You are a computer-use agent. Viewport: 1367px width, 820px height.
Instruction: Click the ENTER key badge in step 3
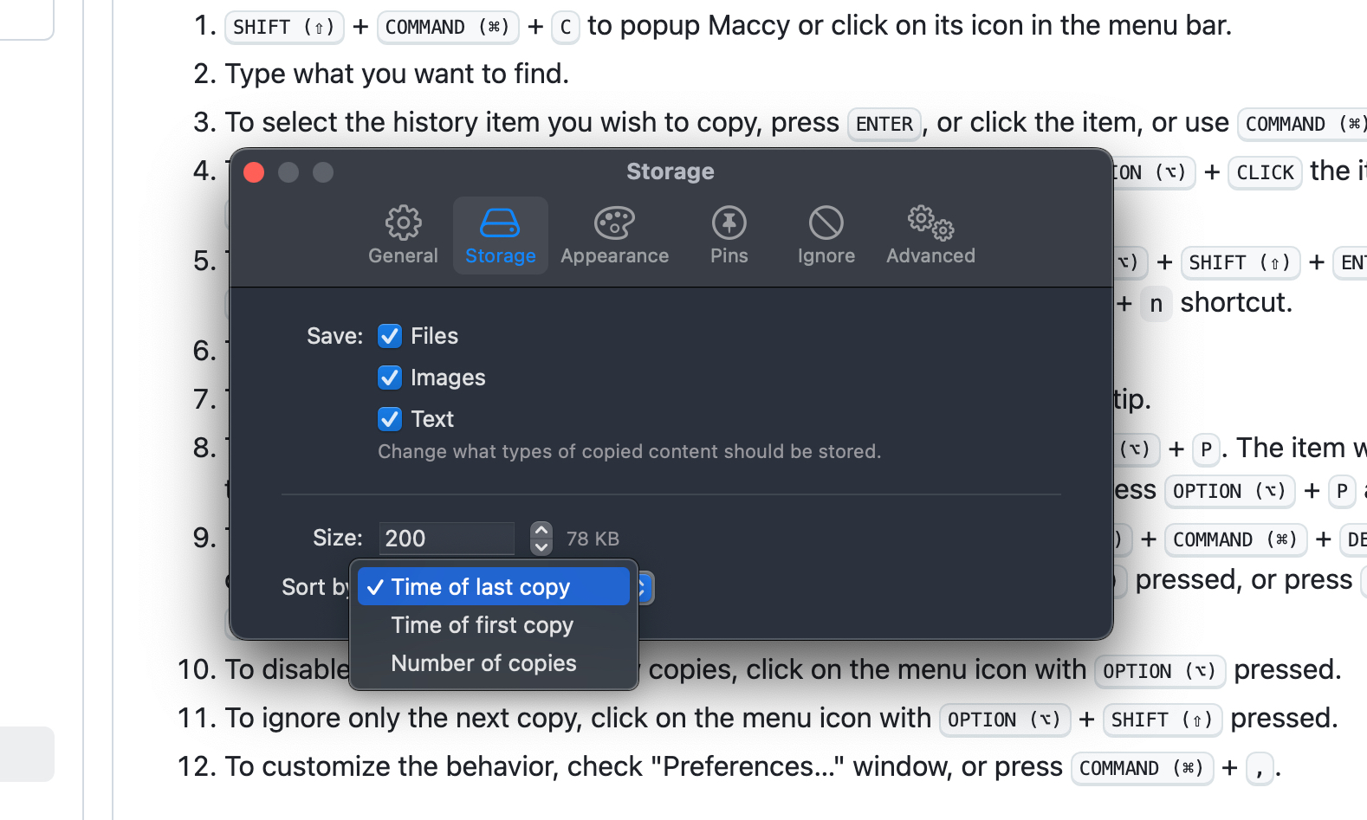pos(884,124)
